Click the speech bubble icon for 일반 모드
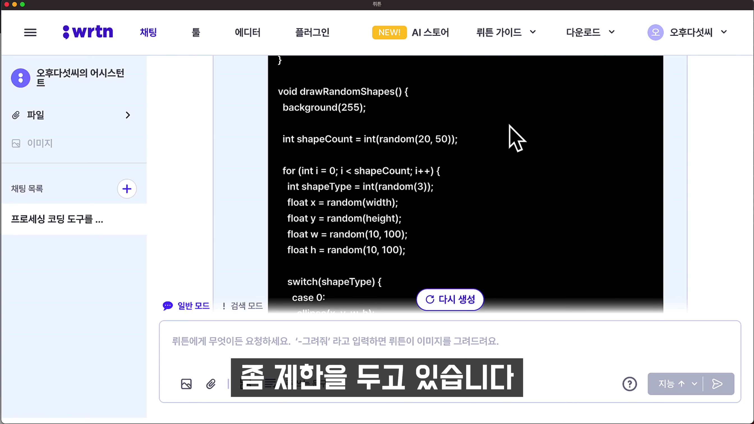This screenshot has height=424, width=754. pyautogui.click(x=168, y=306)
